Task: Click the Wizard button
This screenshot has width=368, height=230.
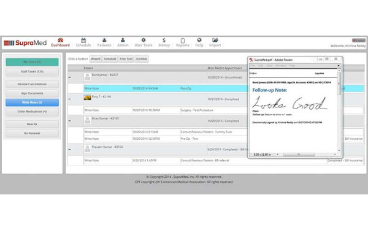Action: [x=96, y=59]
